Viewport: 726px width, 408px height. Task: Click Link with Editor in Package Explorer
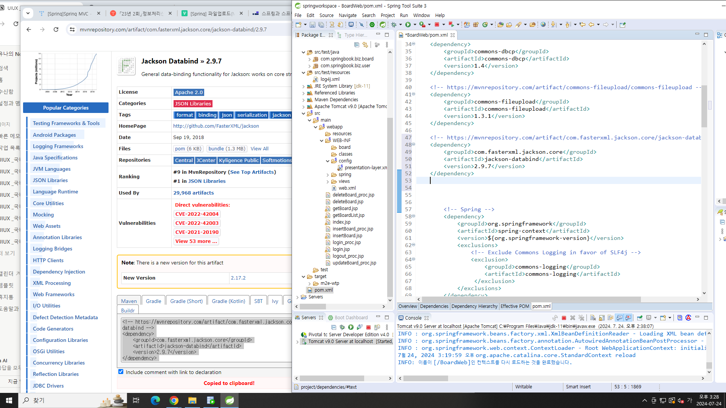click(365, 45)
